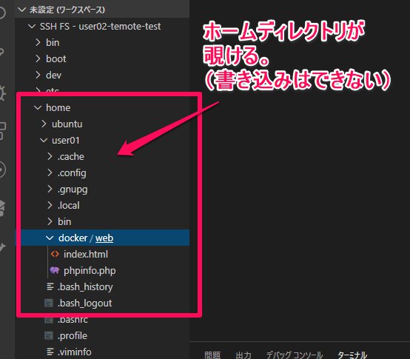The width and height of the screenshot is (410, 359).
Task: Switch to the ターミナル tab
Action: [352, 355]
